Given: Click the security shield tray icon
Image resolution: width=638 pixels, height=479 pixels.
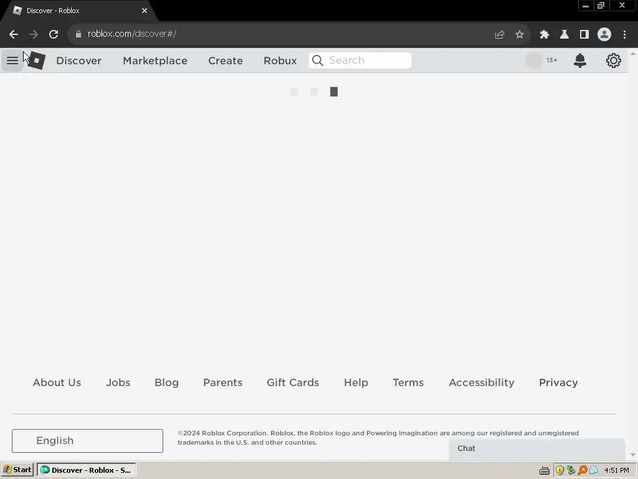Looking at the screenshot, I should coord(560,470).
